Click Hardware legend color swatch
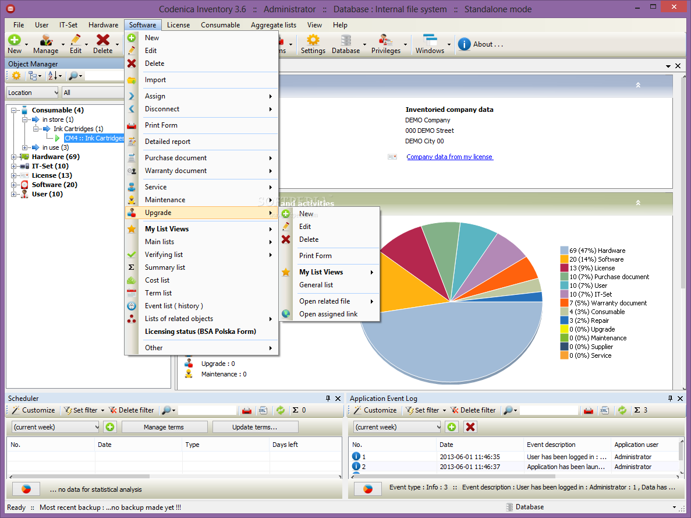The width and height of the screenshot is (691, 518). click(564, 251)
